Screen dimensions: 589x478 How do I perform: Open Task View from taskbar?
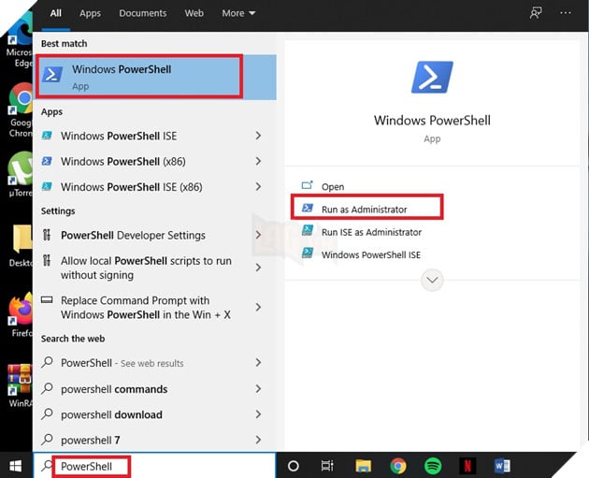click(x=327, y=466)
